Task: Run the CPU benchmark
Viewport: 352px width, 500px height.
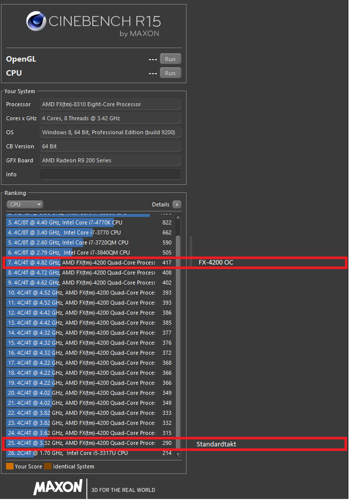Action: point(170,73)
